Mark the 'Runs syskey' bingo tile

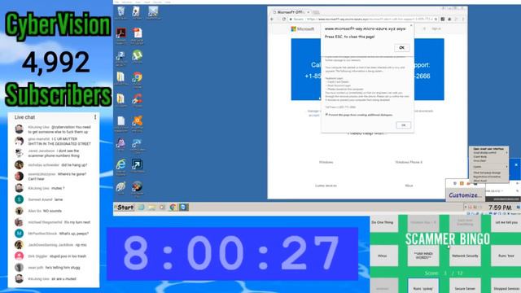pyautogui.click(x=423, y=286)
